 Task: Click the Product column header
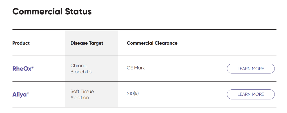click(x=21, y=43)
